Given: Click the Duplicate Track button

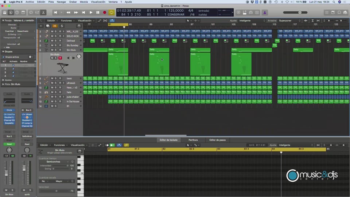Looking at the screenshot, I should coord(47,26).
